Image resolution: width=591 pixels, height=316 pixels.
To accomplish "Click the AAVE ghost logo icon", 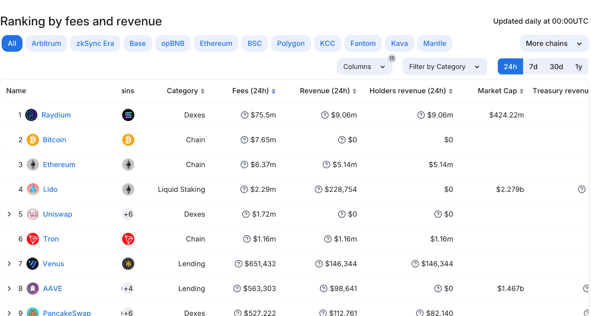I will click(x=33, y=289).
